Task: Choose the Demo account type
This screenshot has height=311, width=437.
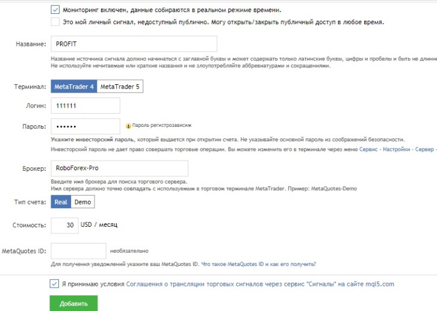Action: (x=82, y=202)
